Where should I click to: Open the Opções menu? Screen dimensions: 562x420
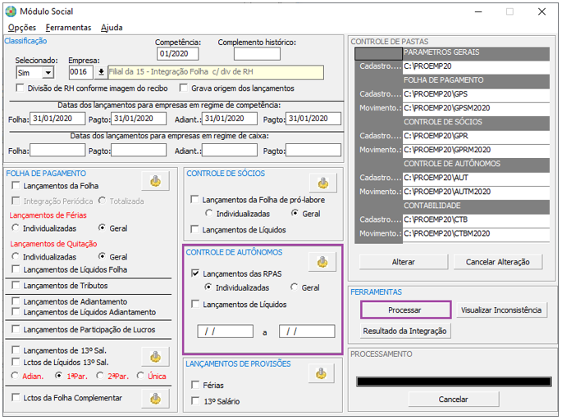point(22,28)
